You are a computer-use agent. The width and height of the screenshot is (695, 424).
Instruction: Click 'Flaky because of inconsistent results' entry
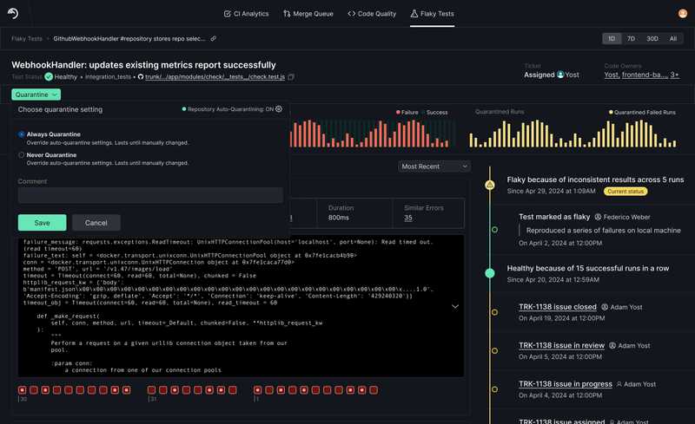[x=595, y=179]
